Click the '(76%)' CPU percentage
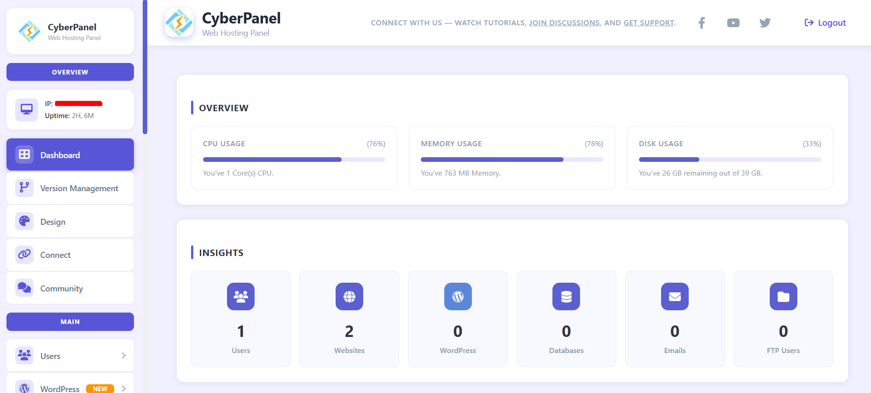871x393 pixels. click(x=376, y=144)
